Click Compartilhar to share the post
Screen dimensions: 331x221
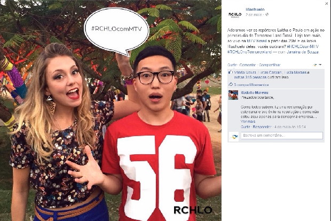tap(270, 65)
